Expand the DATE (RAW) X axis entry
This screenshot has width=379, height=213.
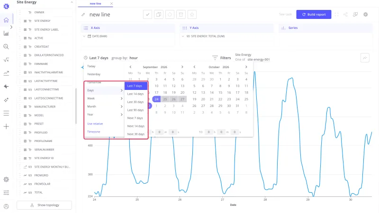click(x=84, y=36)
